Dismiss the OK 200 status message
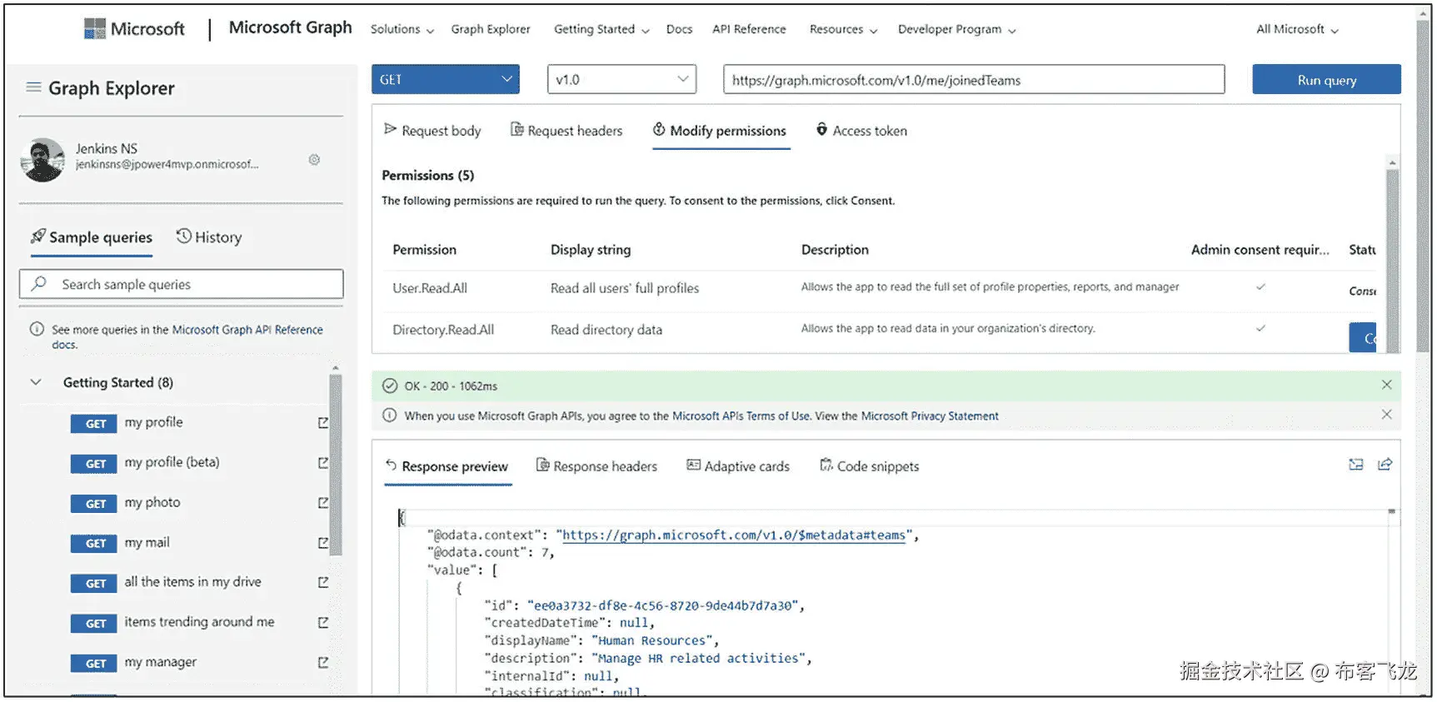The image size is (1437, 702). click(1386, 385)
